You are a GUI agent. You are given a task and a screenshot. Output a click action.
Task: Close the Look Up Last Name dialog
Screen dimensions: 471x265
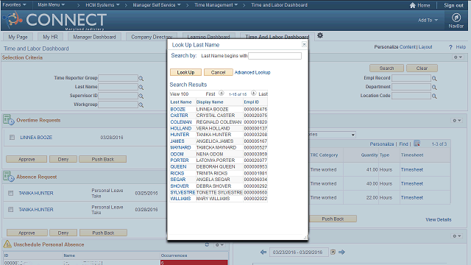point(304,44)
